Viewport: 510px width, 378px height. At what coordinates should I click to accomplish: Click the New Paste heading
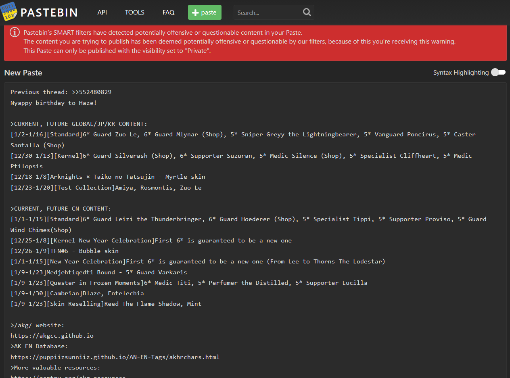[23, 73]
